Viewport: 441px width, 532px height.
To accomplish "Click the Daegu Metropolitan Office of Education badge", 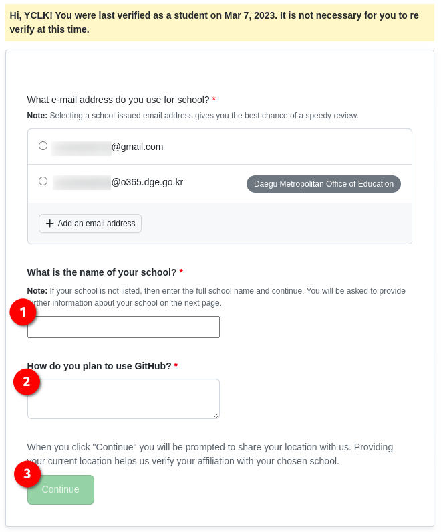I will click(x=323, y=184).
